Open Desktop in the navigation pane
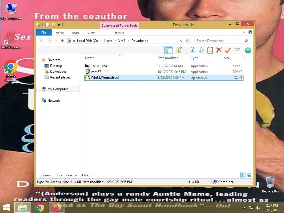 tap(56, 66)
